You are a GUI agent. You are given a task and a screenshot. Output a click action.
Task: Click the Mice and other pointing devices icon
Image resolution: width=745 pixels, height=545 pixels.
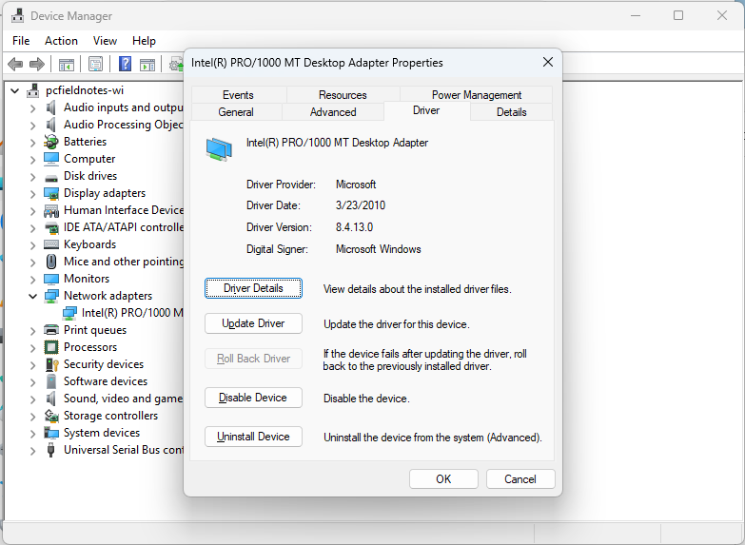[50, 262]
